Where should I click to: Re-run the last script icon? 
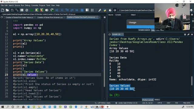point(52,10)
